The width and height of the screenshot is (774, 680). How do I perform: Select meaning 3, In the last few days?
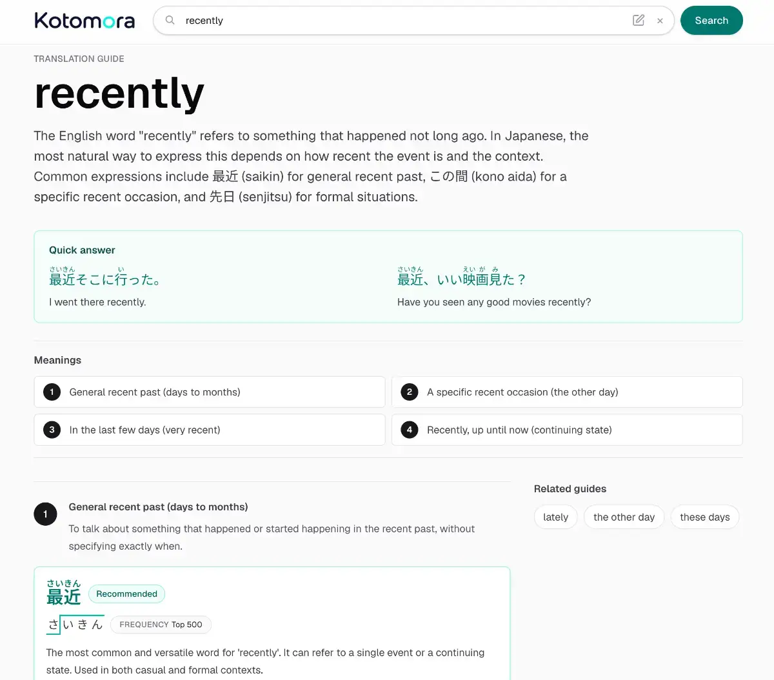(x=210, y=430)
